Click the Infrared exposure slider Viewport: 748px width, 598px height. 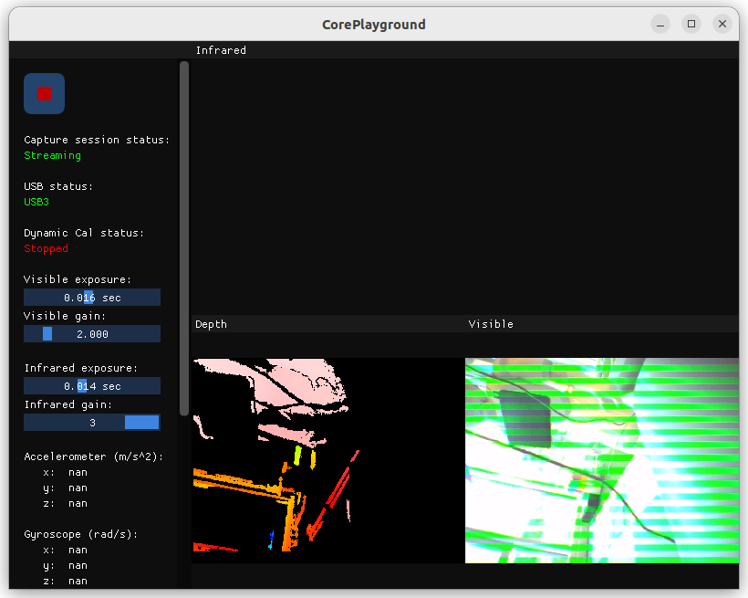tap(92, 386)
